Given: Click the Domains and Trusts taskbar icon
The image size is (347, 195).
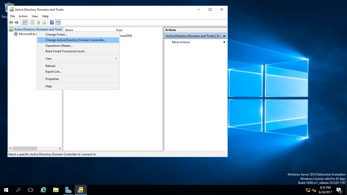Looking at the screenshot, I should pyautogui.click(x=81, y=190).
